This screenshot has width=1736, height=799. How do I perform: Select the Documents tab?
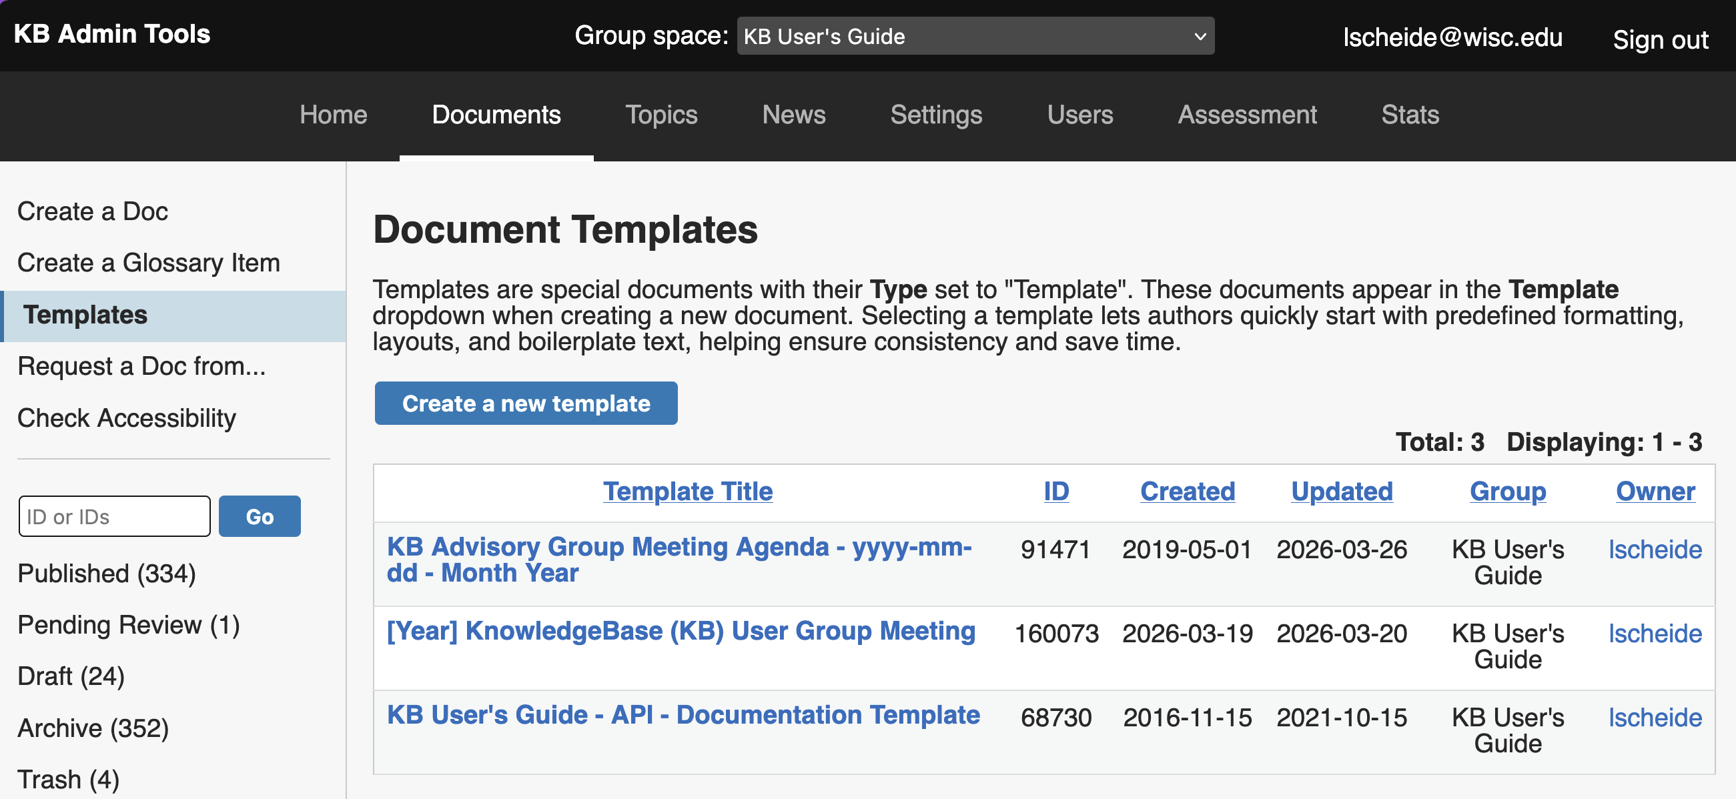pyautogui.click(x=496, y=115)
